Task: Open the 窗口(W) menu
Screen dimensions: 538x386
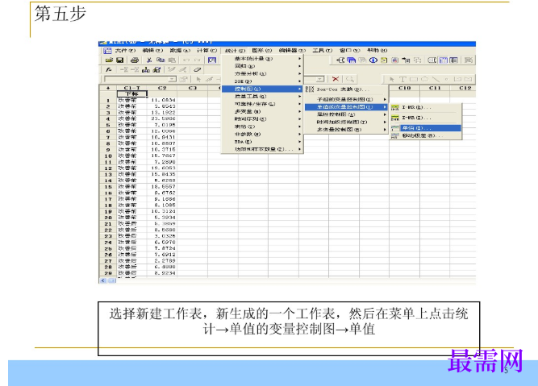Action: coord(349,51)
